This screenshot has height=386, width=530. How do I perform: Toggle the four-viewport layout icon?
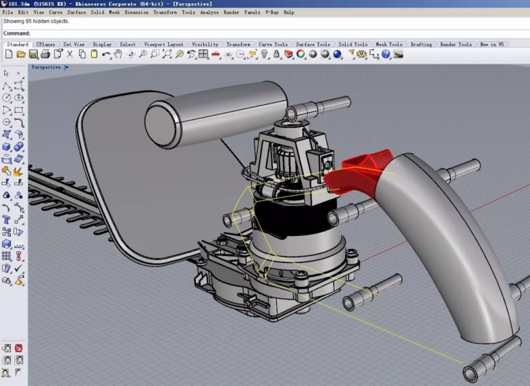click(x=203, y=54)
